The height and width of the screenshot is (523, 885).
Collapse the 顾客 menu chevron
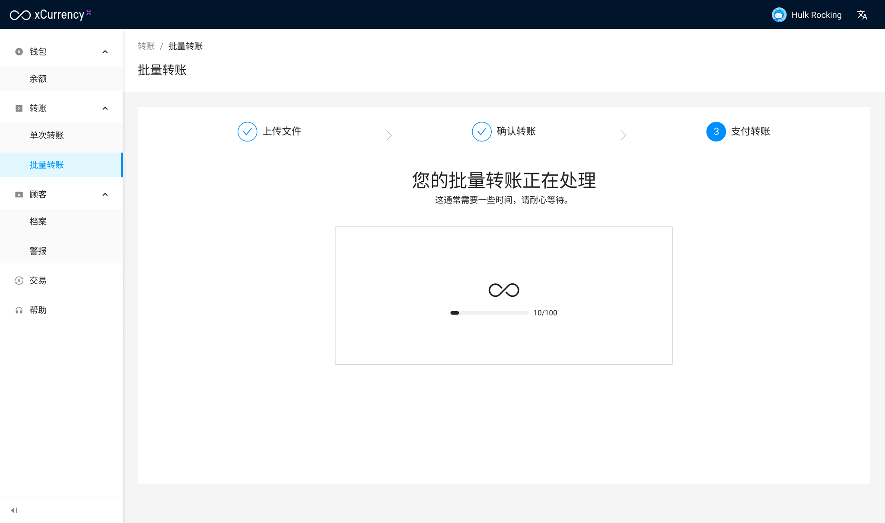pos(105,195)
